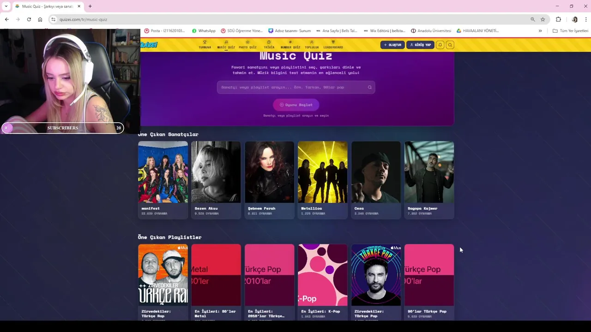Click the address bar URL
This screenshot has height=332, width=591.
(83, 19)
